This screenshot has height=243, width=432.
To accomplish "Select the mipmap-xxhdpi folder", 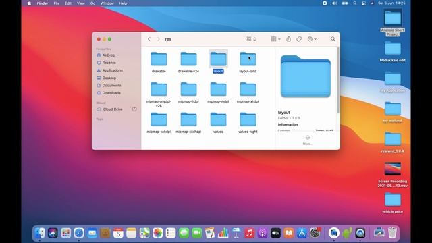I will pos(159,119).
